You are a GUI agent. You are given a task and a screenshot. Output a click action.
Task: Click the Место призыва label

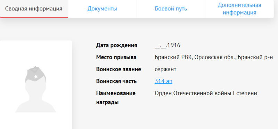(x=116, y=57)
